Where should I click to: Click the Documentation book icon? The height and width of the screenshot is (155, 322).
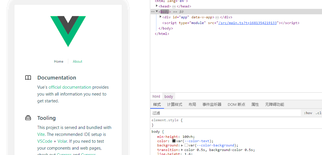pos(28,78)
